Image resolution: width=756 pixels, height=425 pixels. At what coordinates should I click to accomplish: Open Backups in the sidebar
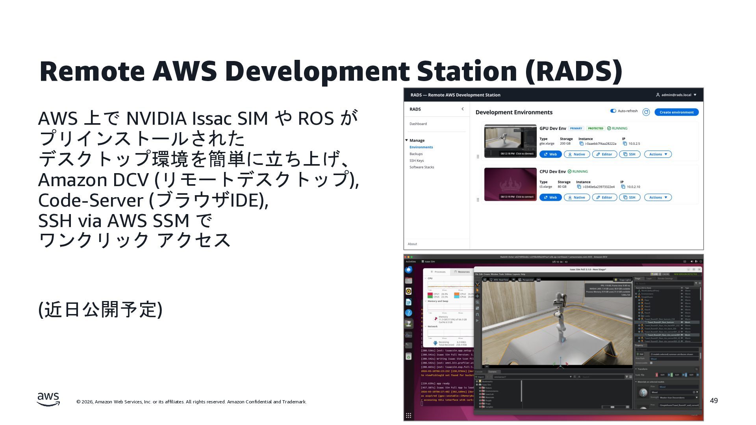(x=416, y=154)
